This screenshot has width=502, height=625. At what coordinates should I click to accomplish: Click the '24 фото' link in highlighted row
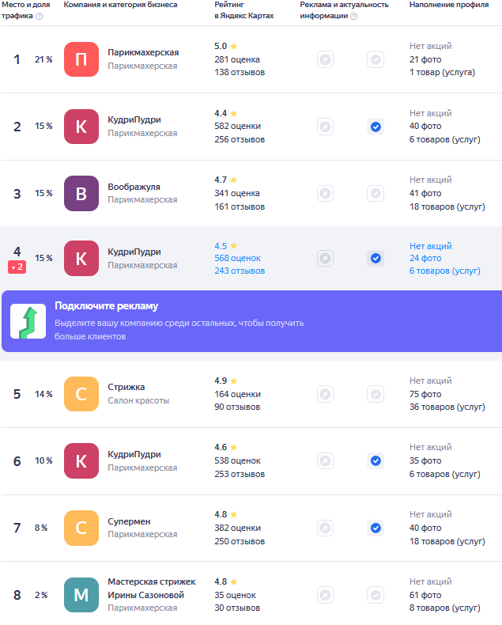[425, 258]
